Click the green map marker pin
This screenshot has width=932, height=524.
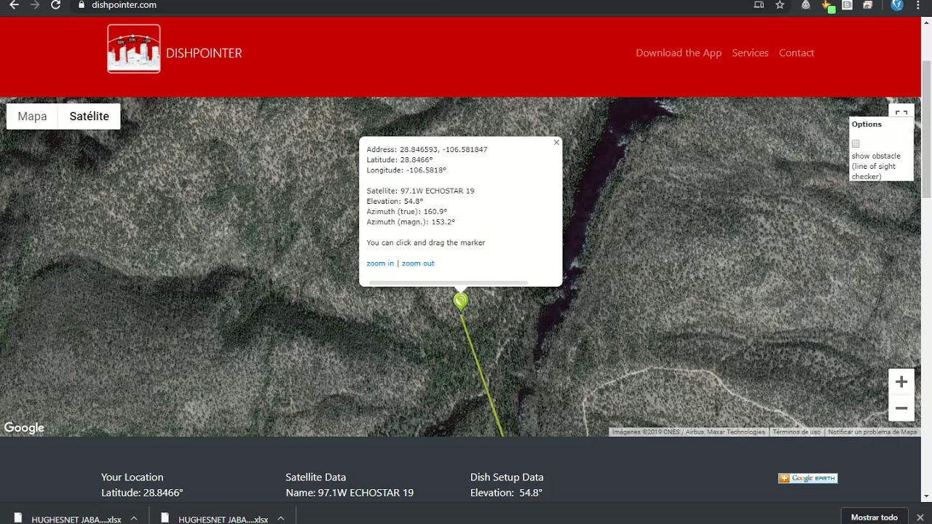click(x=460, y=301)
